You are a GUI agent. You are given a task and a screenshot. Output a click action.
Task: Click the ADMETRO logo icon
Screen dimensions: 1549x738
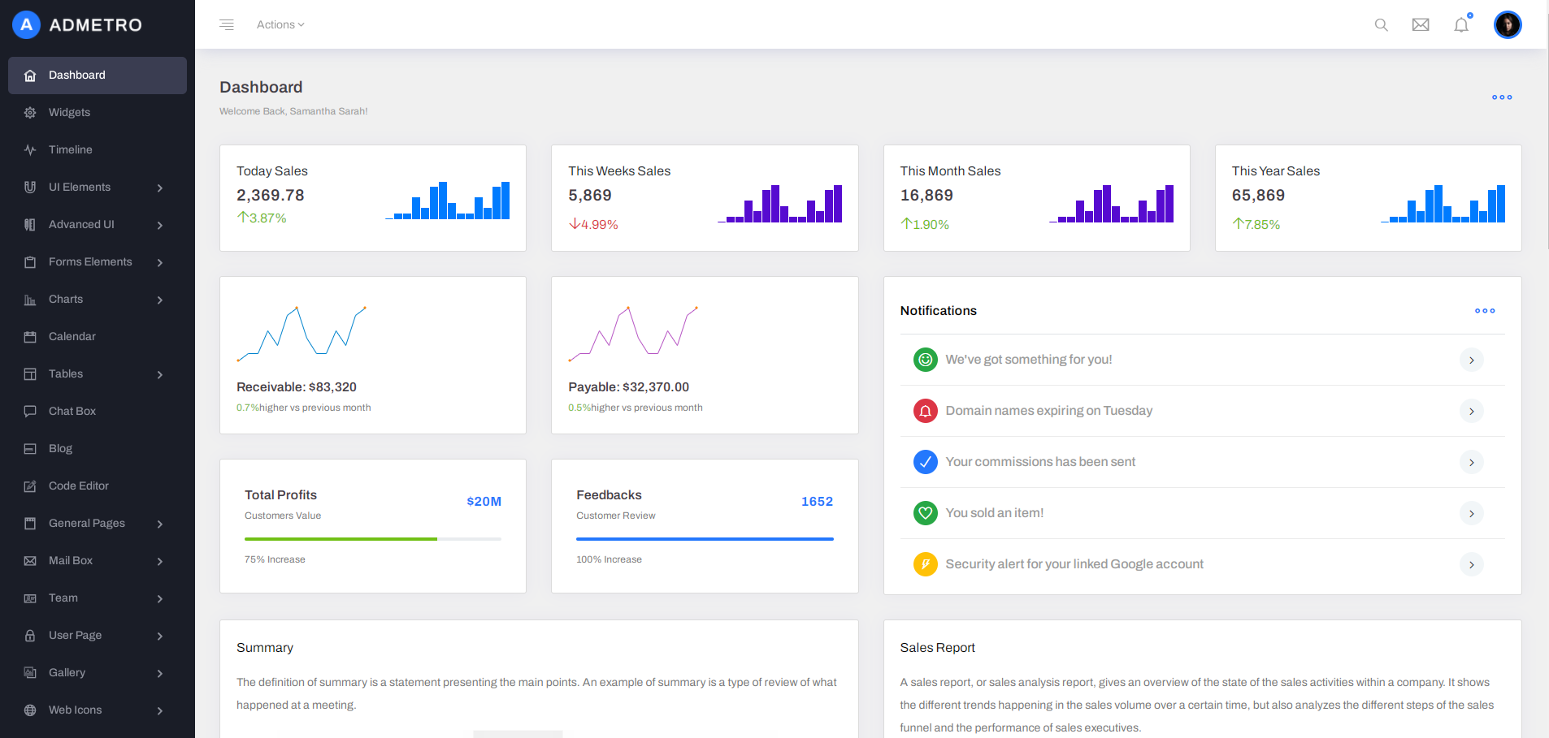(x=24, y=24)
